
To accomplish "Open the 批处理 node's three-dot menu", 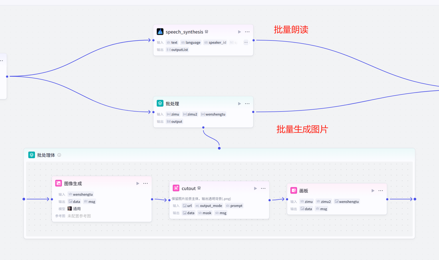I will (247, 104).
